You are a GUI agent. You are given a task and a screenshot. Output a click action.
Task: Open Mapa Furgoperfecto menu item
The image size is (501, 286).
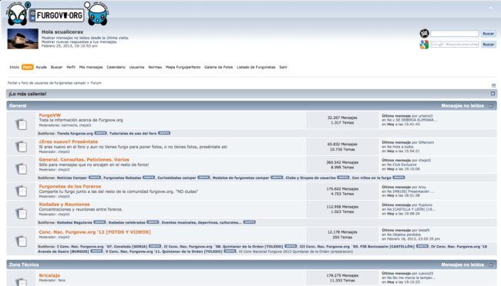(183, 67)
